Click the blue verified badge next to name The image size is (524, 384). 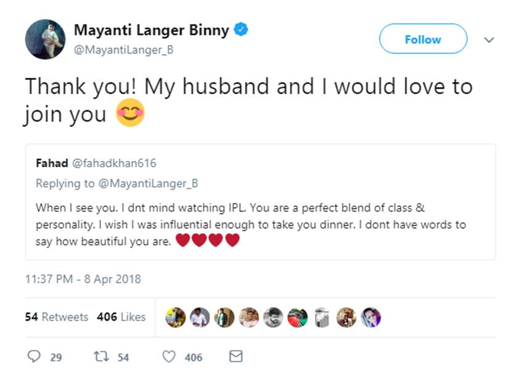[x=241, y=30]
